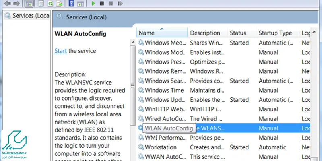The height and width of the screenshot is (161, 322).
Task: Select the Windows Pres... service name
Action: pos(165,62)
